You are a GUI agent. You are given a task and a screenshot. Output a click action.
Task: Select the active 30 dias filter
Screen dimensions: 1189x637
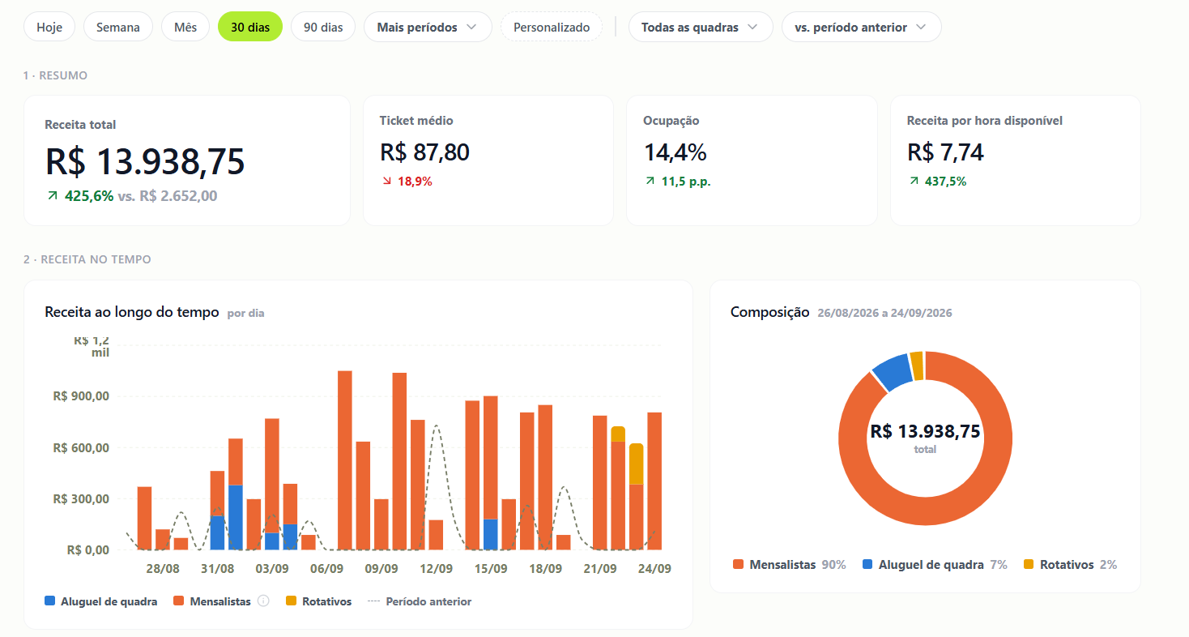250,27
